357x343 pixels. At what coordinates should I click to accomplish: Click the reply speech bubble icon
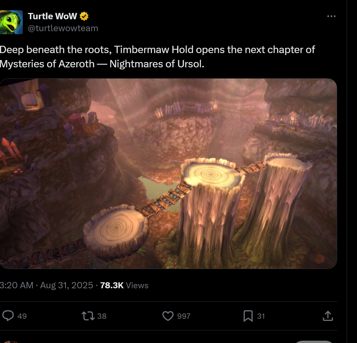(x=8, y=316)
